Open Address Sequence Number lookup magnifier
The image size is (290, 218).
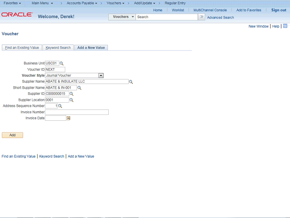point(60,106)
